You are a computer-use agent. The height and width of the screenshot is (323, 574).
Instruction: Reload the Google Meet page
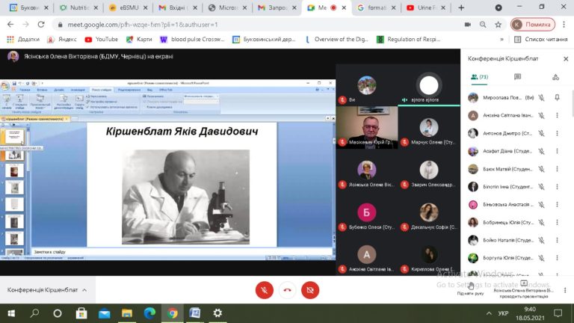41,25
